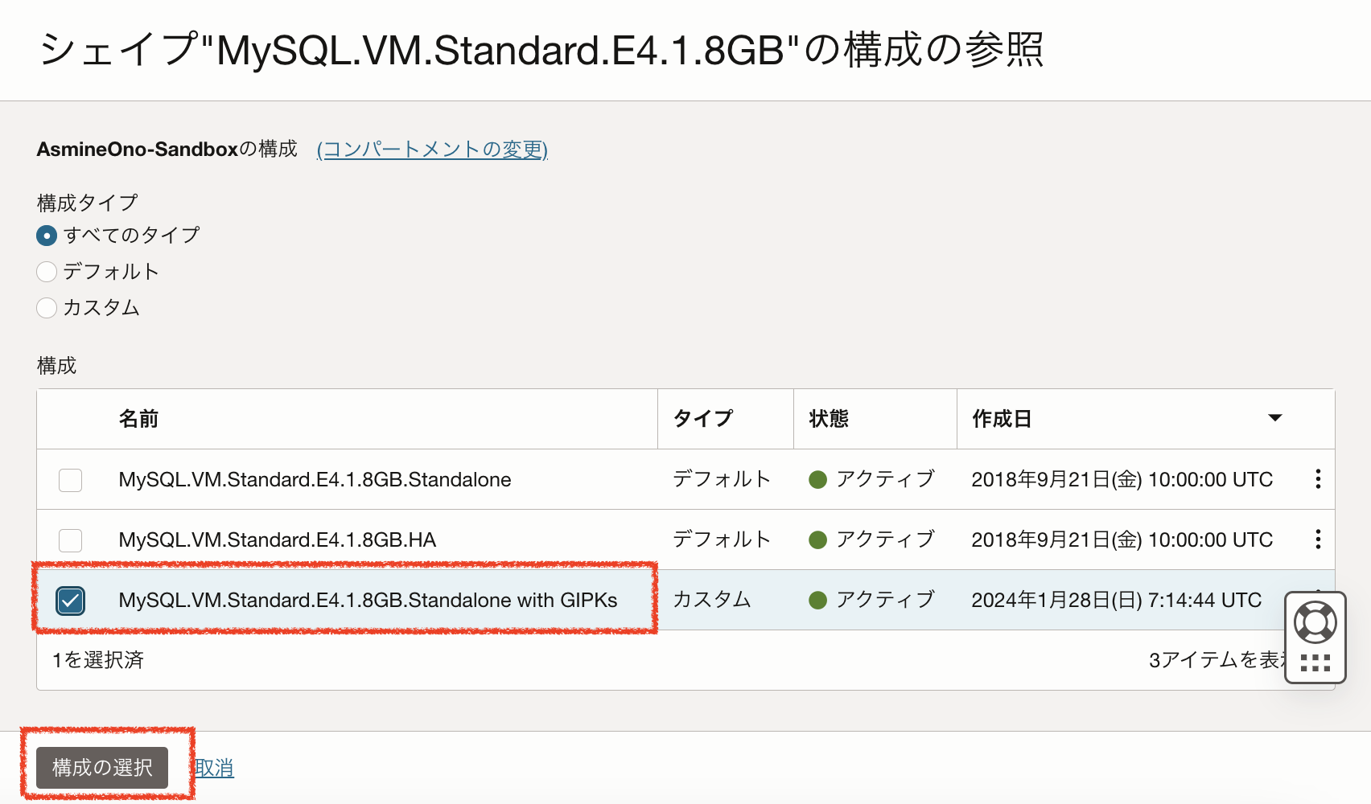
Task: Open the life-ring help icon
Action: coord(1315,622)
